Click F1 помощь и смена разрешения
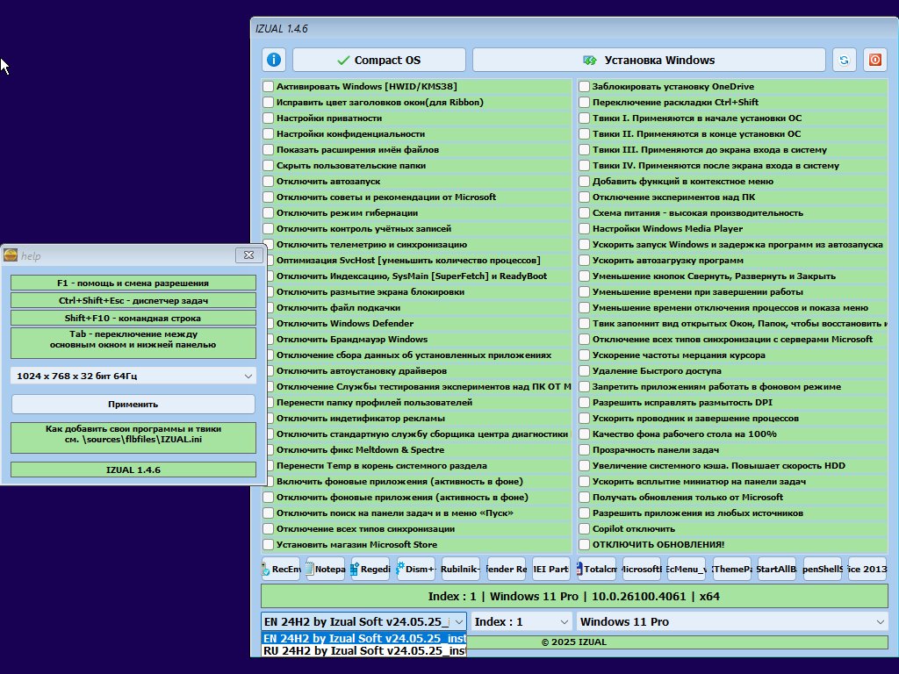899x674 pixels. [133, 283]
